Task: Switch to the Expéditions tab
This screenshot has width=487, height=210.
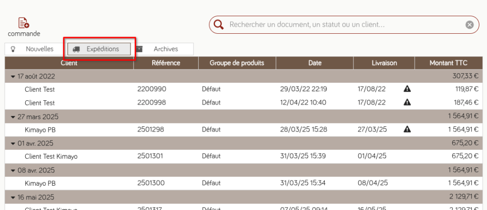Action: [x=99, y=49]
